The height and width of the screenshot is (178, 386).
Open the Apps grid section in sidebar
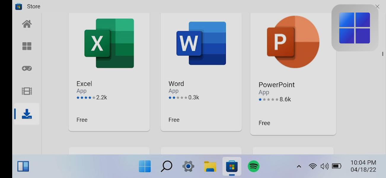(27, 46)
